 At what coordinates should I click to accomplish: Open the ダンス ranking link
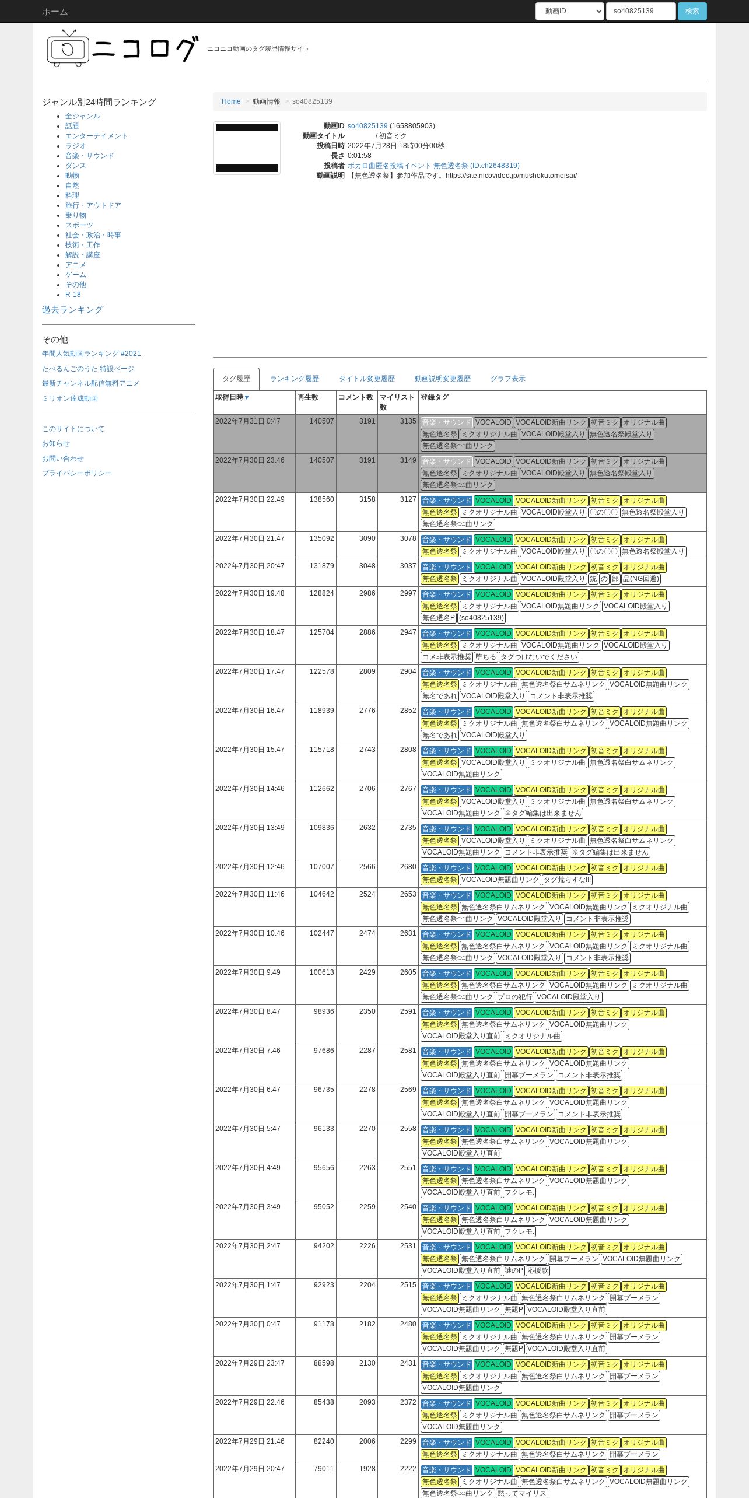pyautogui.click(x=76, y=166)
